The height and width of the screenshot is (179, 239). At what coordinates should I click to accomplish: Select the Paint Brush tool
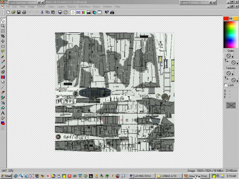(x=3, y=67)
